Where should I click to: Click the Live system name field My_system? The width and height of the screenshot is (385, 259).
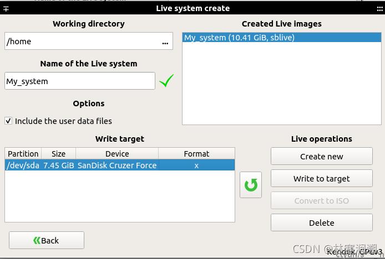80,81
